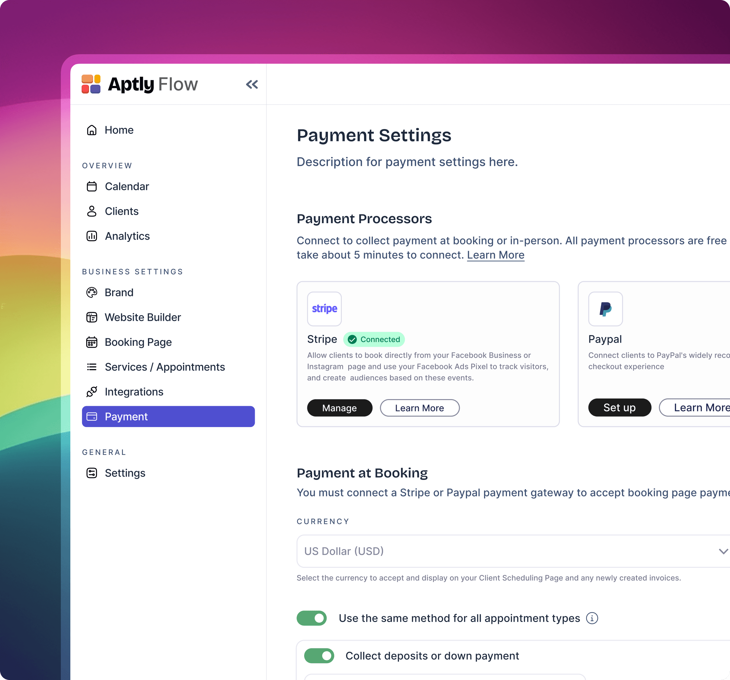Screen dimensions: 730x680
Task: Click the green Connected checkmark icon
Action: pos(352,340)
